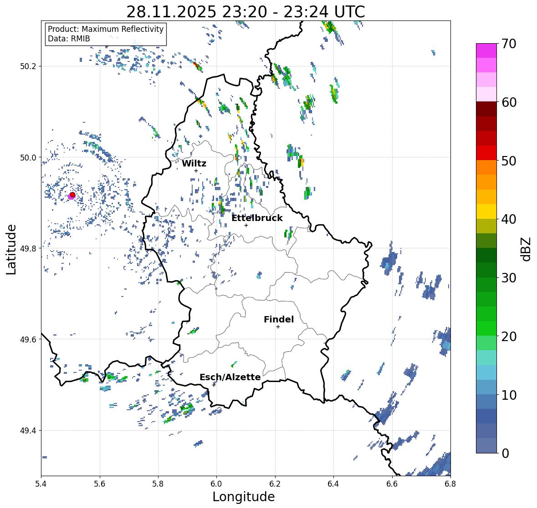Click the Esch/Alzette station cross marker
Screen dimensions: 537x508
214,385
